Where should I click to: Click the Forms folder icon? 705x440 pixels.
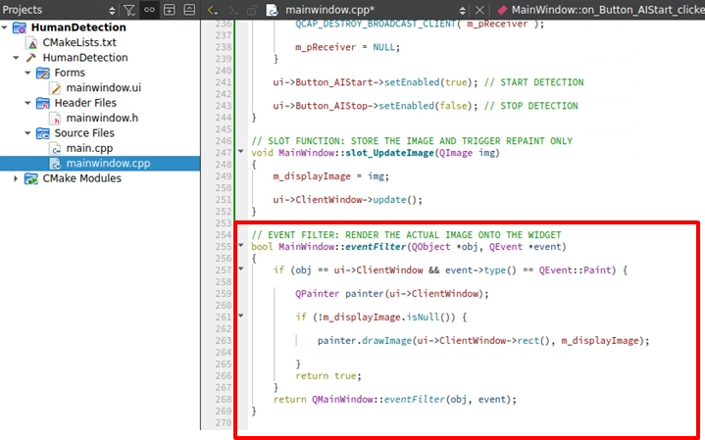click(43, 73)
